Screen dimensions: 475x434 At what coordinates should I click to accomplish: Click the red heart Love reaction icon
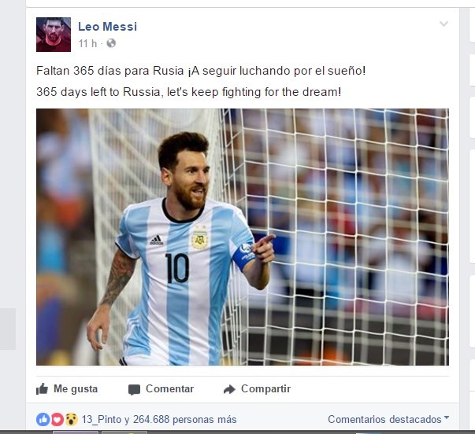click(x=57, y=420)
